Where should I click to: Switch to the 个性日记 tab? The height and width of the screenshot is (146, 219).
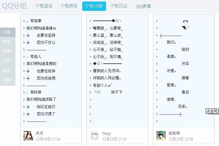[118, 6]
